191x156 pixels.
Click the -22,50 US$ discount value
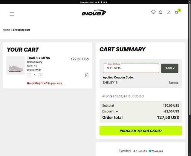point(171,111)
